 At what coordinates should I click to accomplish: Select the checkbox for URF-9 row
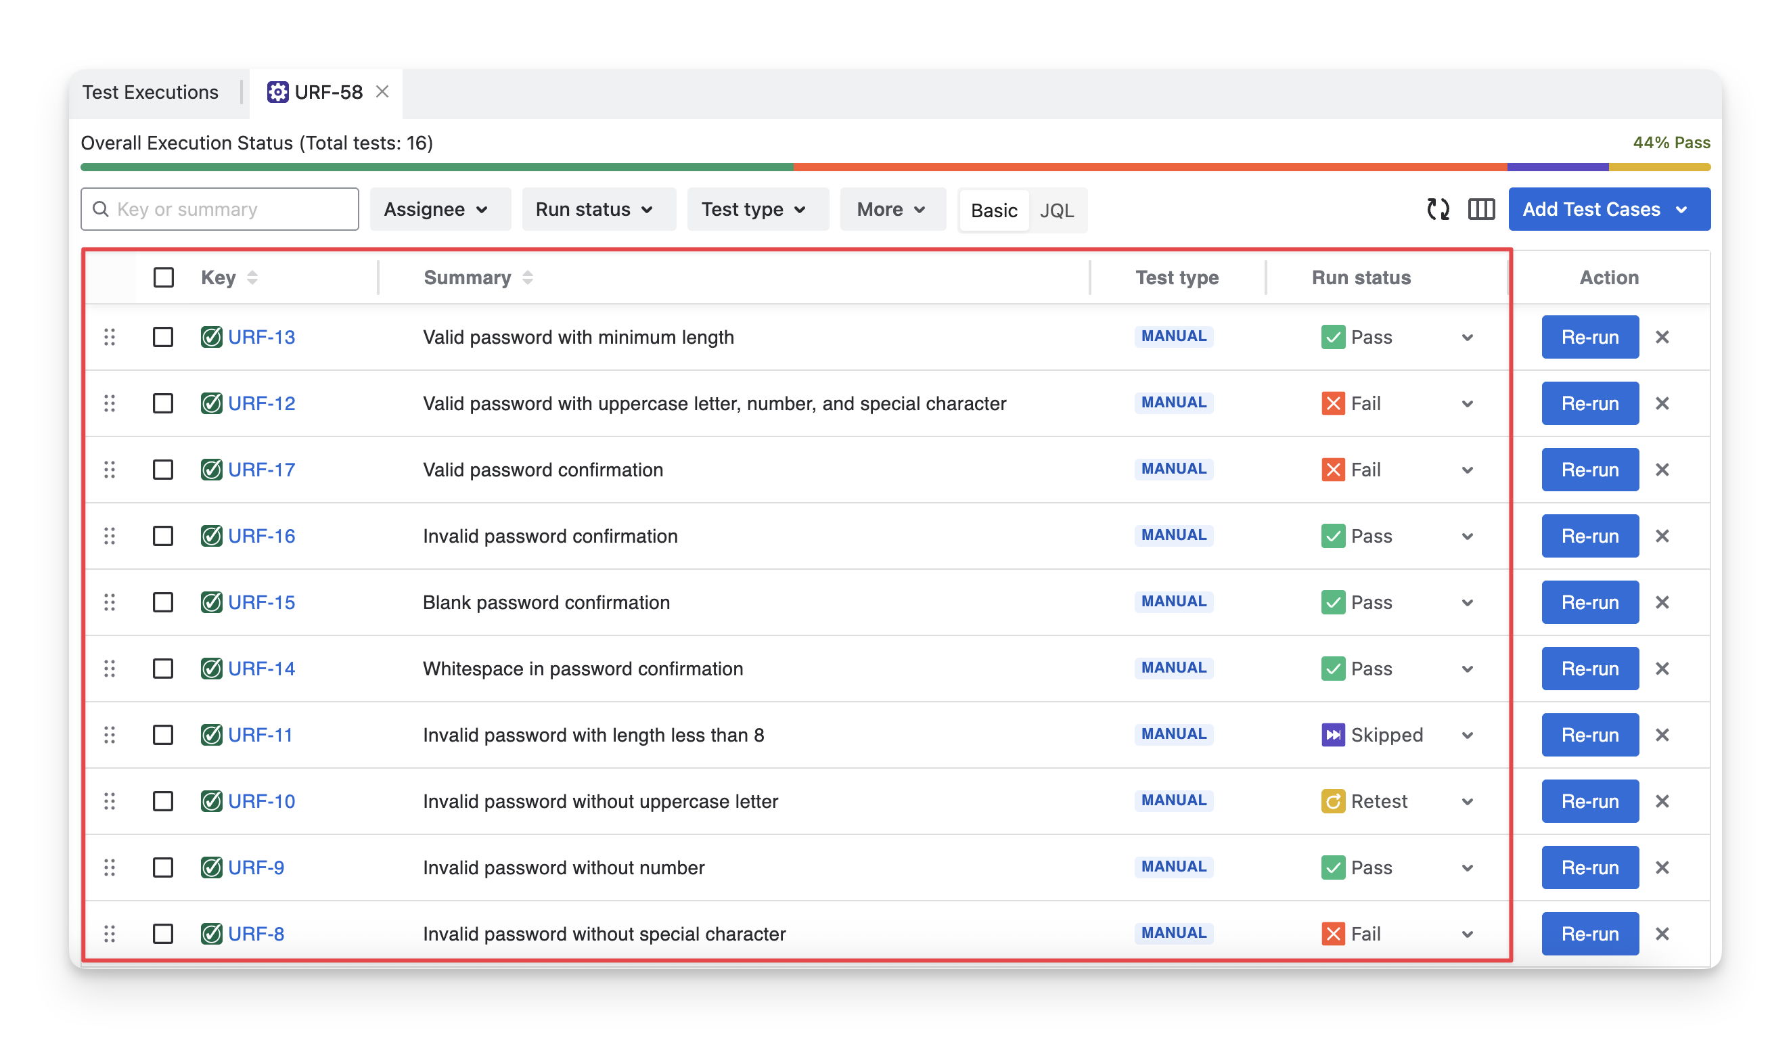[163, 867]
